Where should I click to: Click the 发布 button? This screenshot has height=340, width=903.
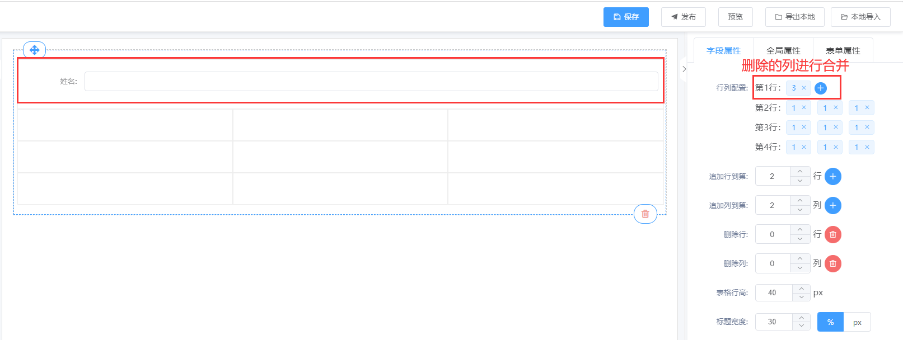[x=683, y=17]
